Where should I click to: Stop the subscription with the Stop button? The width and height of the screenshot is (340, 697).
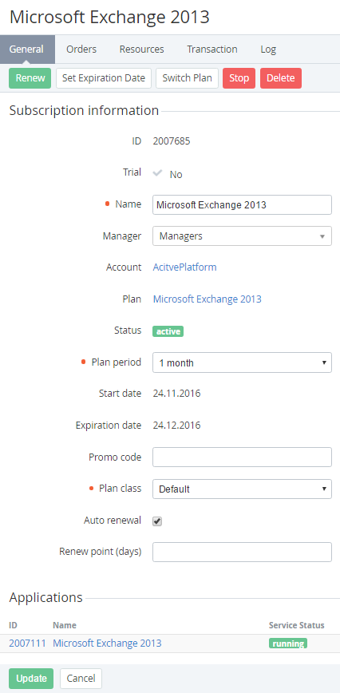[239, 78]
